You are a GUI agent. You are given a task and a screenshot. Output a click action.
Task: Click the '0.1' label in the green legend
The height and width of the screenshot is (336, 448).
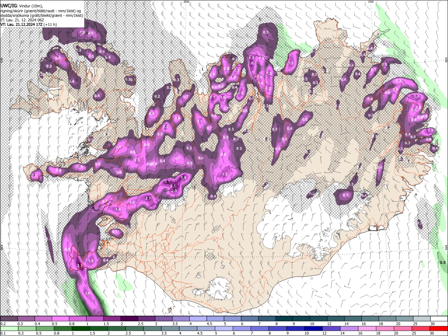tap(3, 333)
